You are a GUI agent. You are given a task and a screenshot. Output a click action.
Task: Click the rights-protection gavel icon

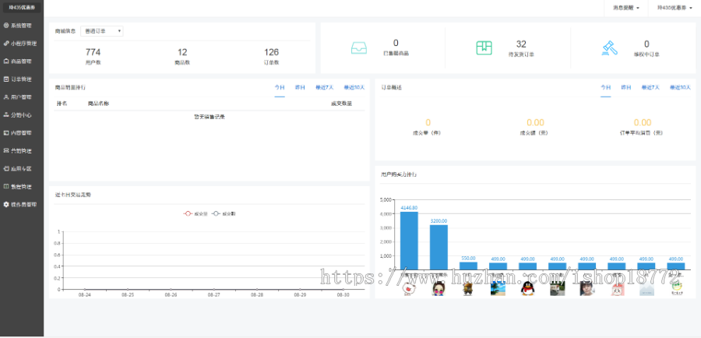pyautogui.click(x=609, y=48)
